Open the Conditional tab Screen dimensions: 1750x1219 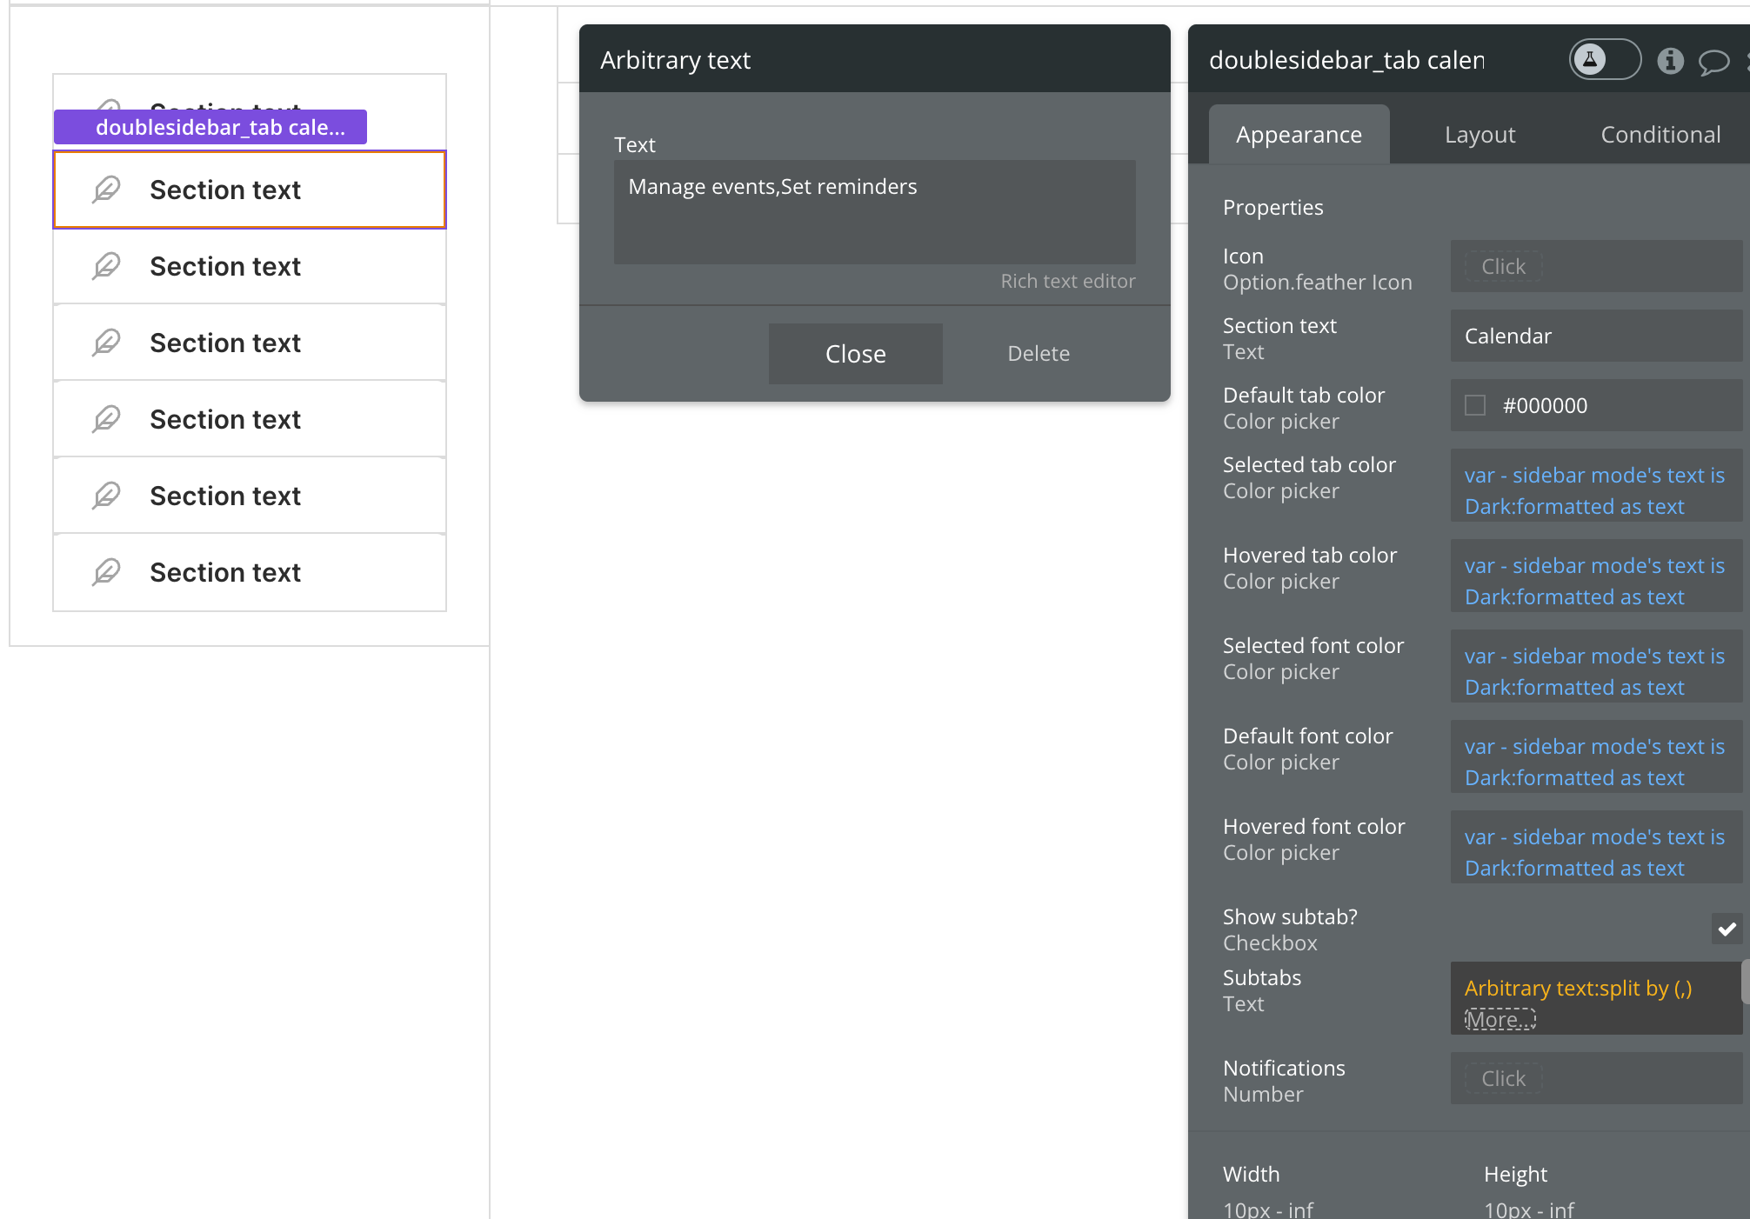click(x=1660, y=135)
